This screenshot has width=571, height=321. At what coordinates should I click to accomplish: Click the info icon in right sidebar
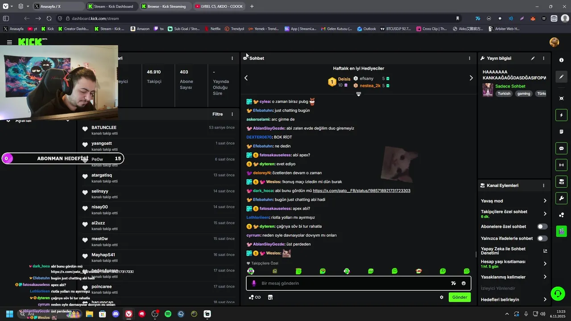[x=562, y=60]
